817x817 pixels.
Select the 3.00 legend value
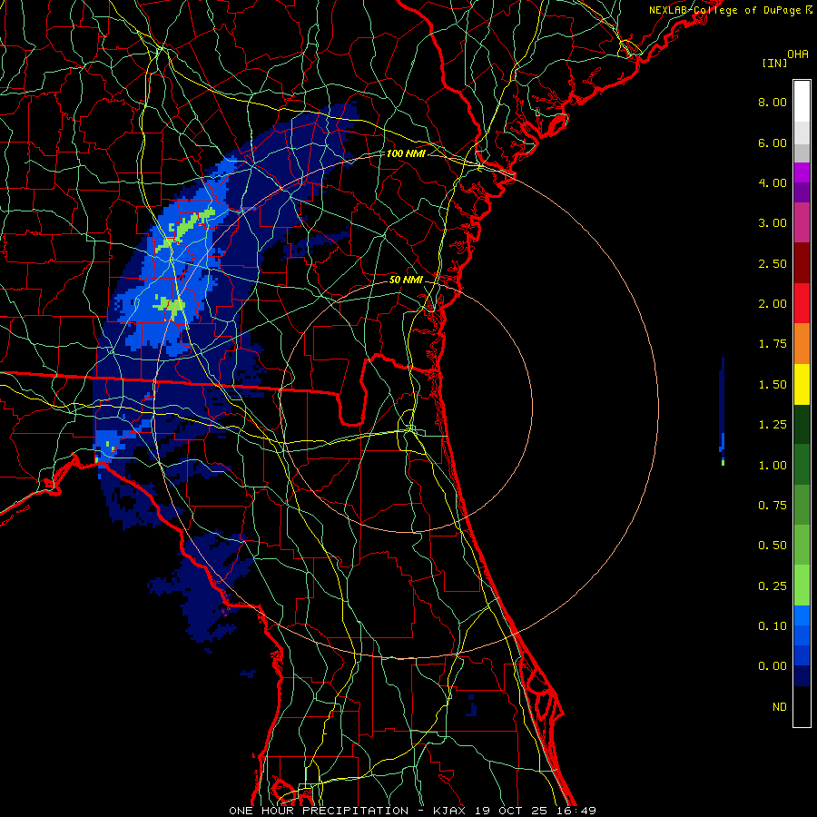(x=773, y=223)
